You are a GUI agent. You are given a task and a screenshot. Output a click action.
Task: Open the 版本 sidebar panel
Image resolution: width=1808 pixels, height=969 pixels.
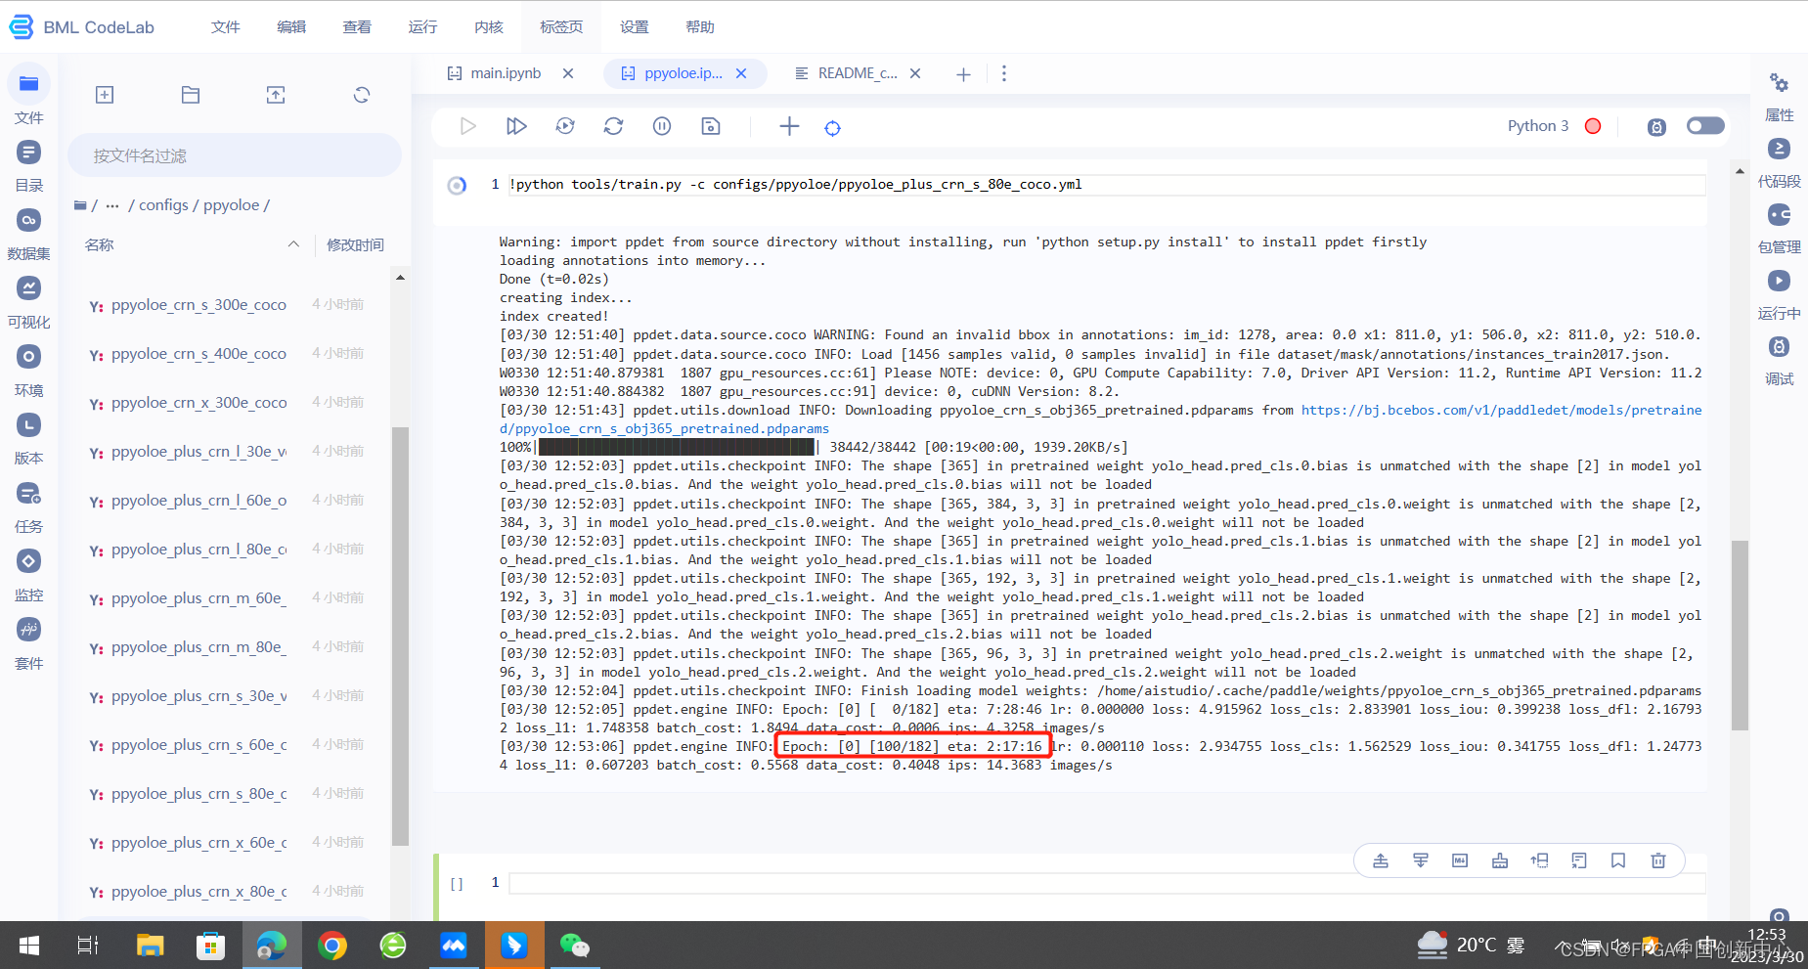(29, 438)
